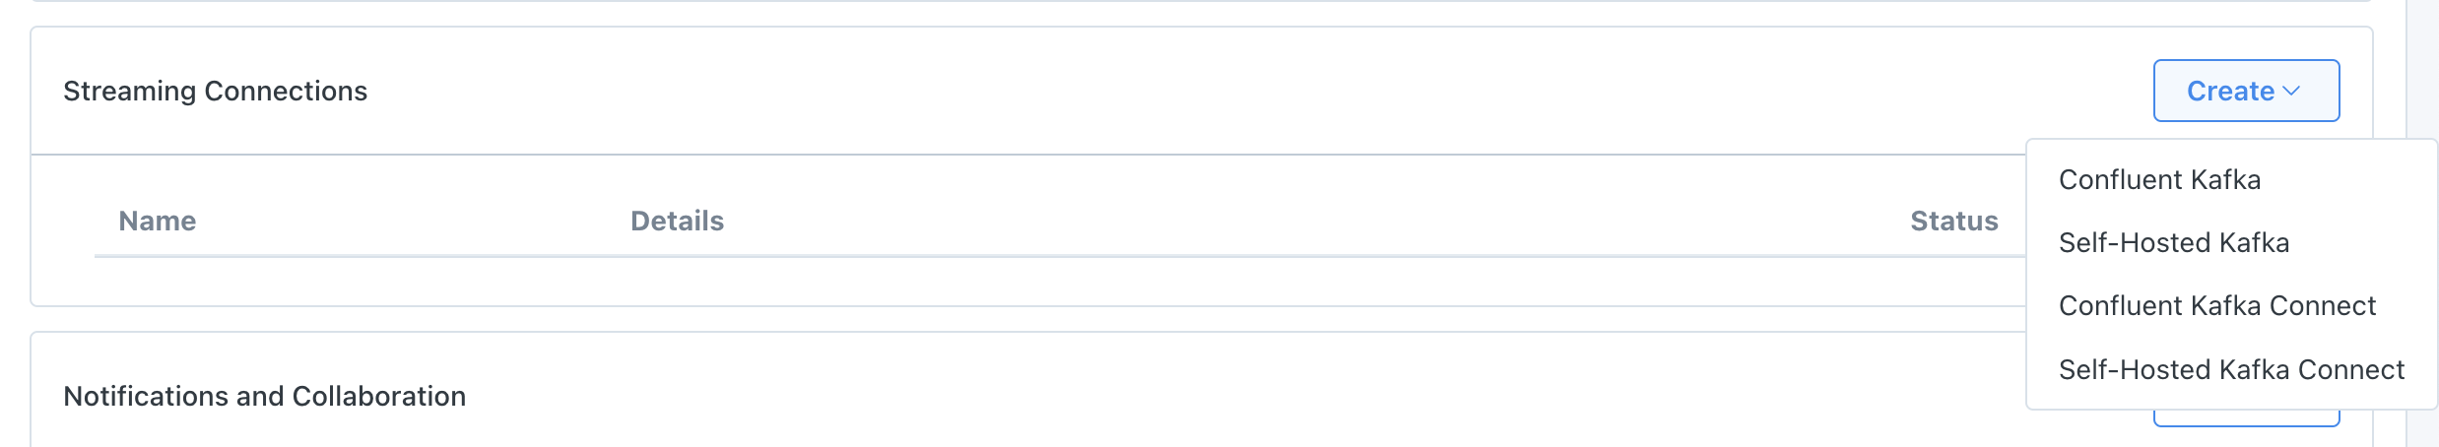This screenshot has width=2439, height=447.
Task: Pick Confluent Kafka Connect menu entry
Action: point(2216,306)
